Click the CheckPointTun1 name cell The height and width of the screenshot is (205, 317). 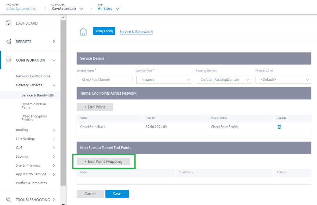coord(93,127)
